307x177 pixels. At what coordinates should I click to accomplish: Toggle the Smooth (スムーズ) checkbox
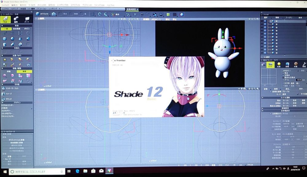[4, 159]
